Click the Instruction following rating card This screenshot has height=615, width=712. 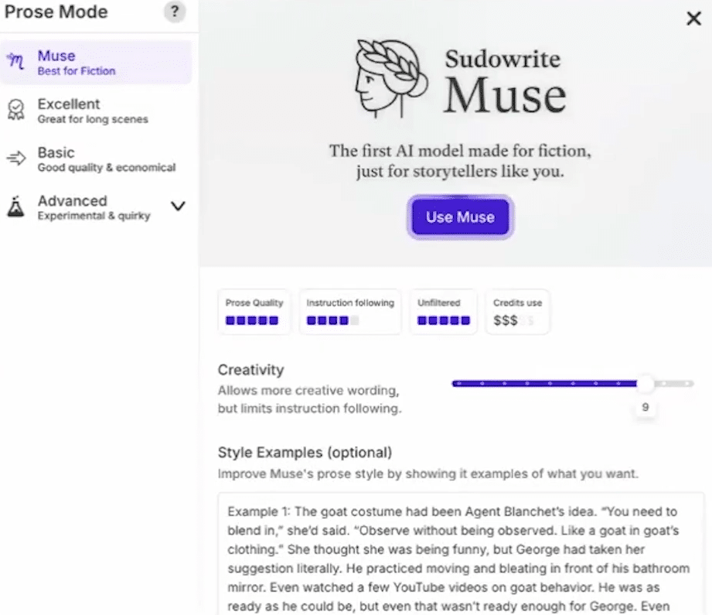tap(350, 313)
